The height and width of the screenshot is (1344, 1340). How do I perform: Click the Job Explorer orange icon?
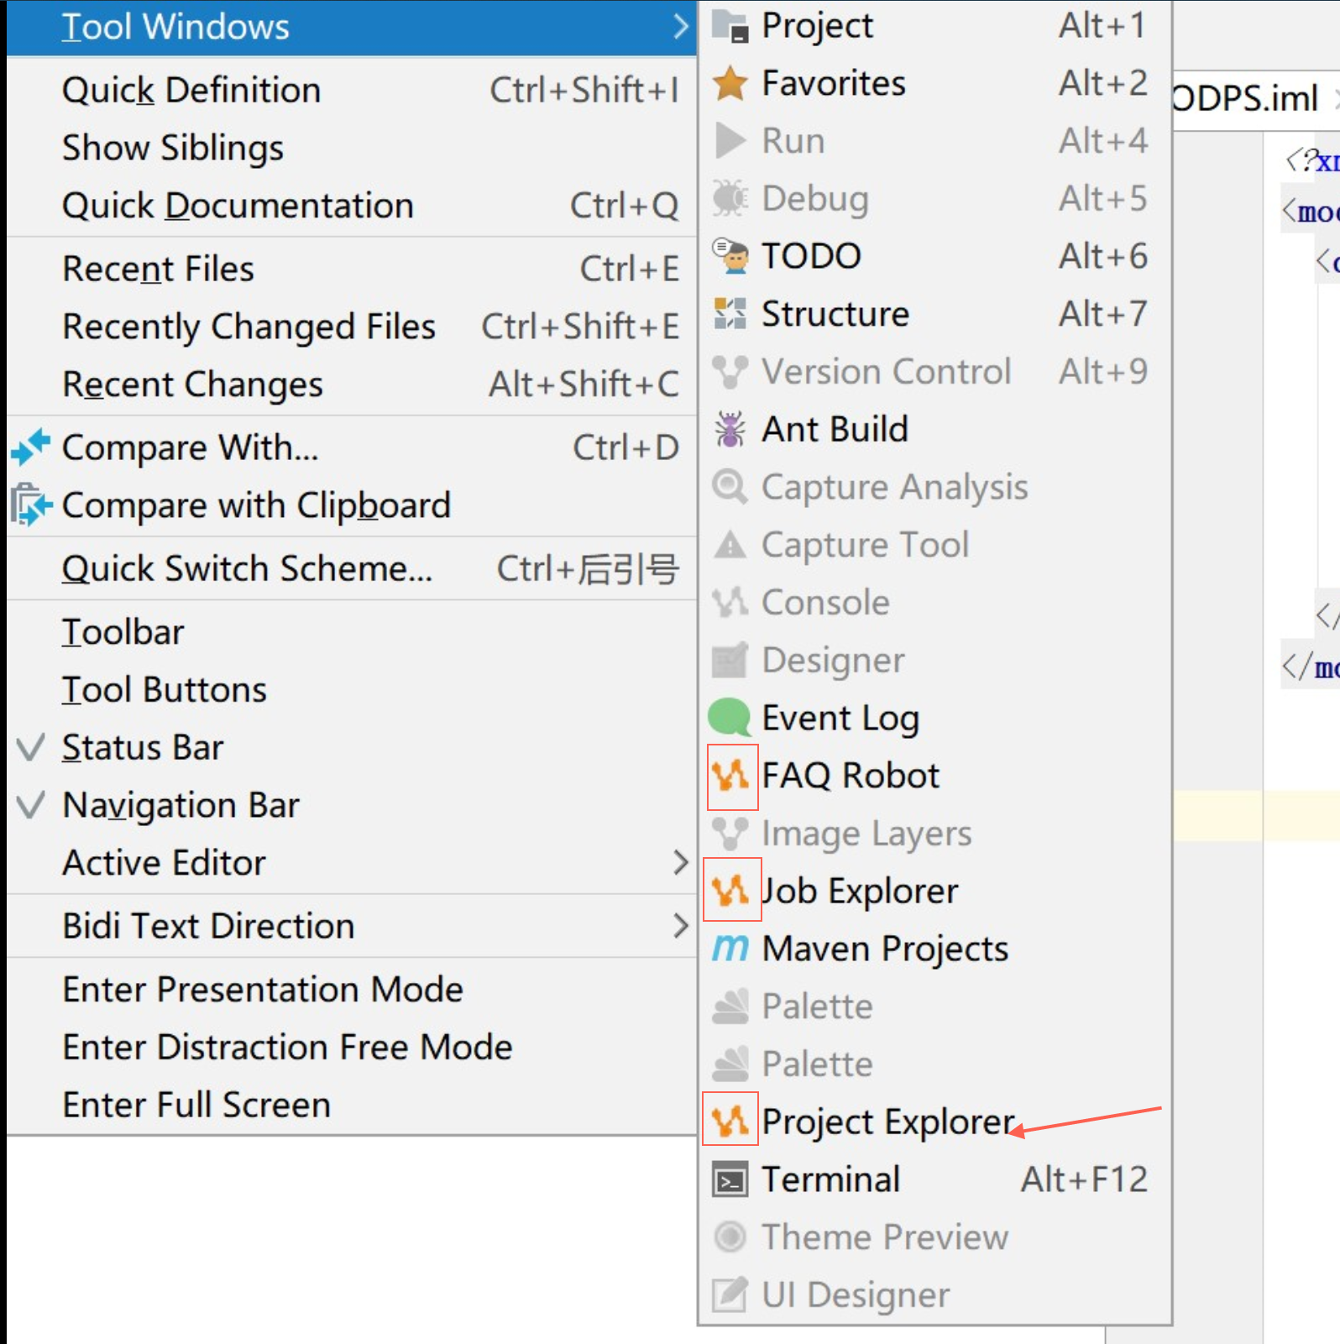[x=730, y=891]
